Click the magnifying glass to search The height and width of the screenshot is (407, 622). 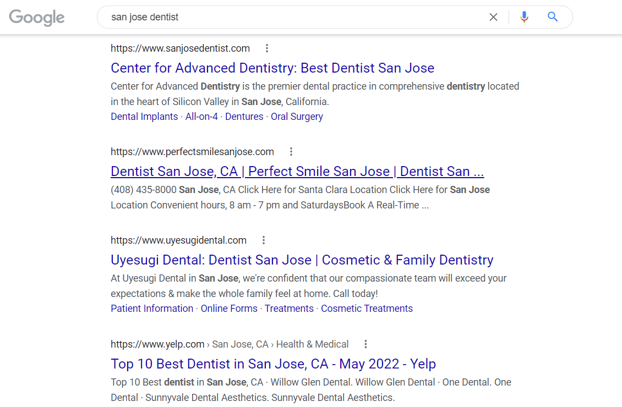click(552, 17)
